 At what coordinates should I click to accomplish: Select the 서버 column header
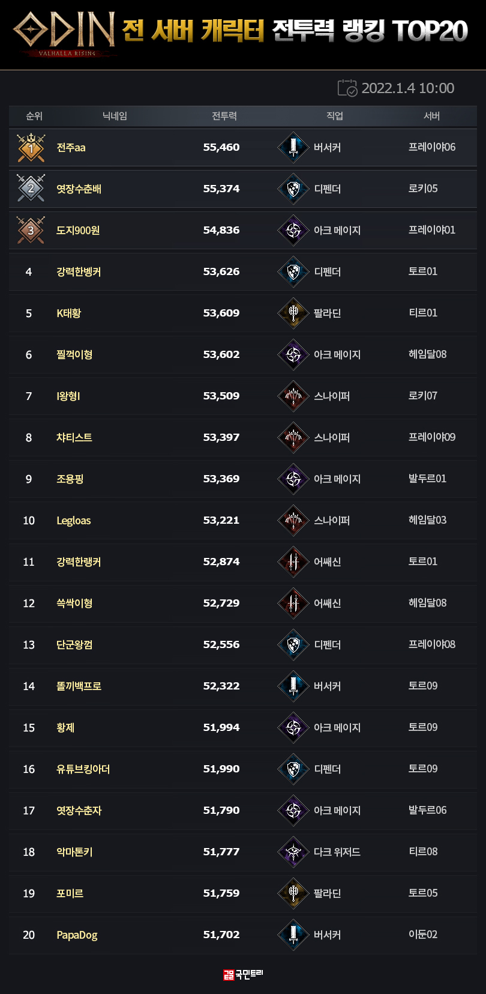432,116
